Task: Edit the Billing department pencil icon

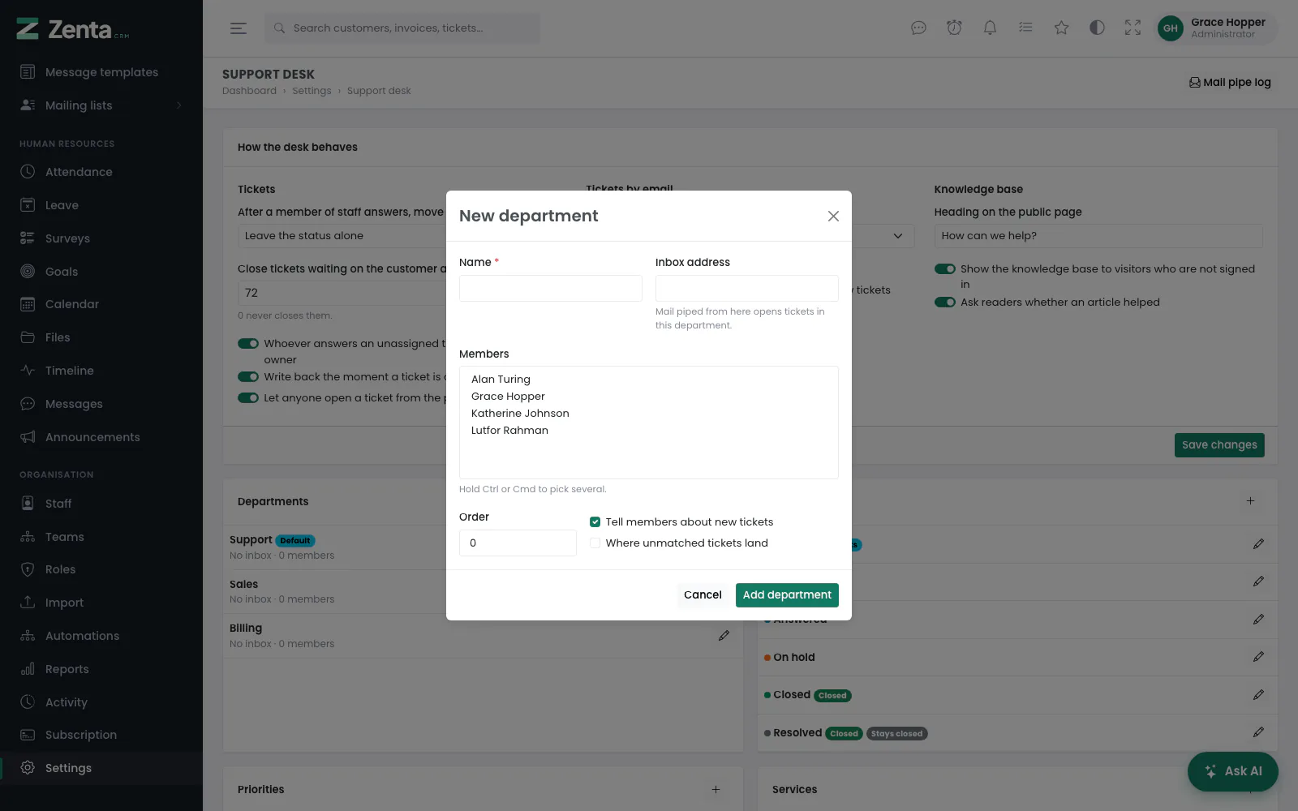Action: 724,636
